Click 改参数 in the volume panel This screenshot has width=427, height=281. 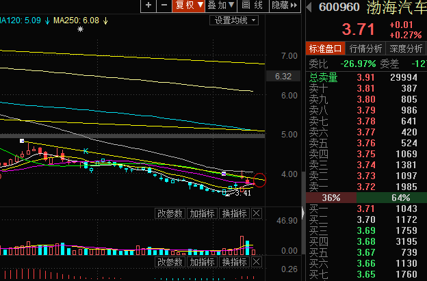click(170, 213)
